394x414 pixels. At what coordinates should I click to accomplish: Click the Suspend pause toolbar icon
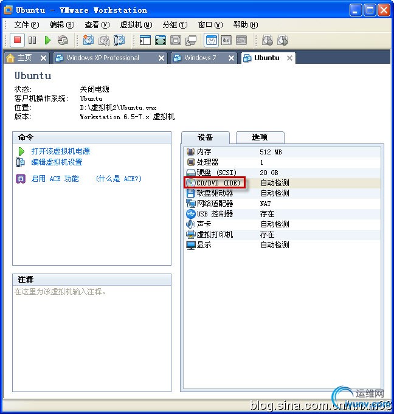pyautogui.click(x=32, y=40)
